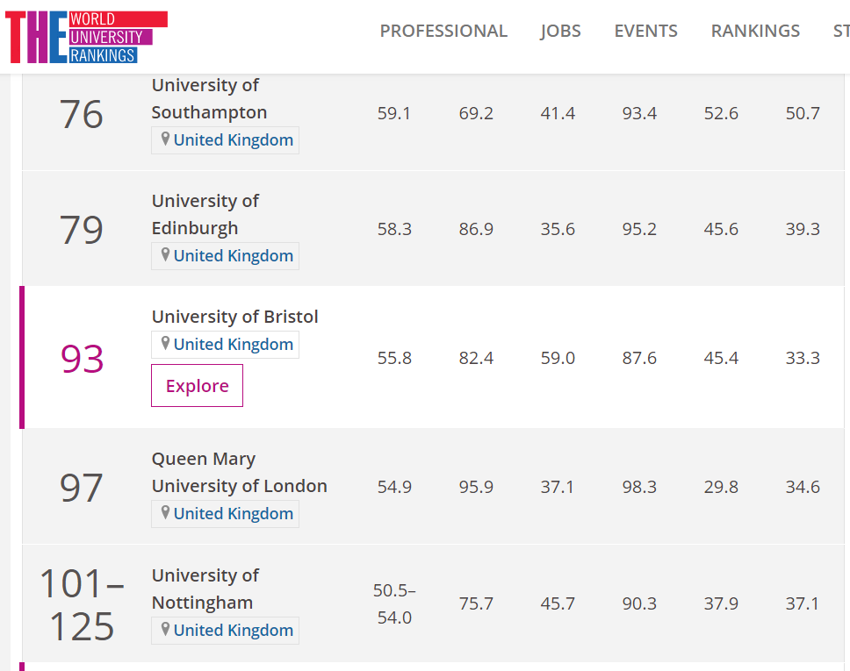850x671 pixels.
Task: Click rank 101–125 in Nottingham row
Action: (82, 604)
